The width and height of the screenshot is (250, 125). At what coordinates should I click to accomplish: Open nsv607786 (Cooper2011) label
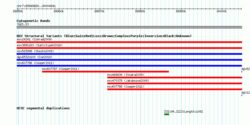35,63
